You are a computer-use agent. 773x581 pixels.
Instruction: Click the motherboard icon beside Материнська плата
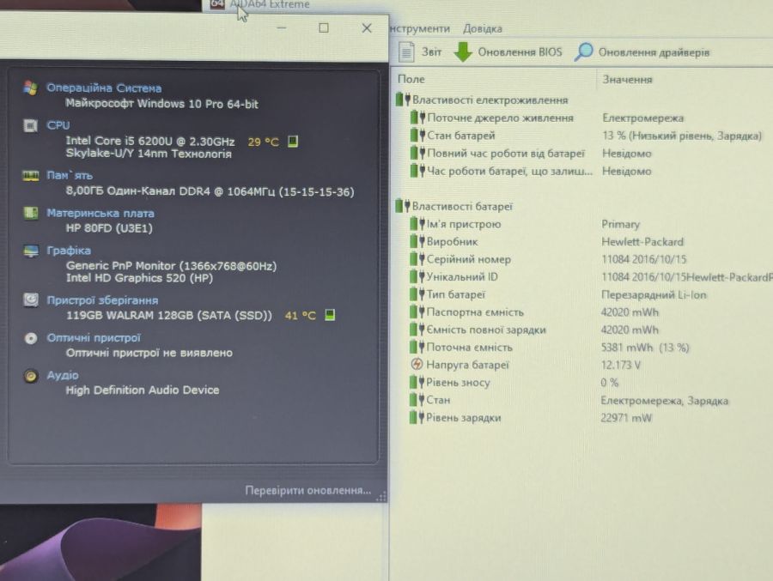point(31,213)
